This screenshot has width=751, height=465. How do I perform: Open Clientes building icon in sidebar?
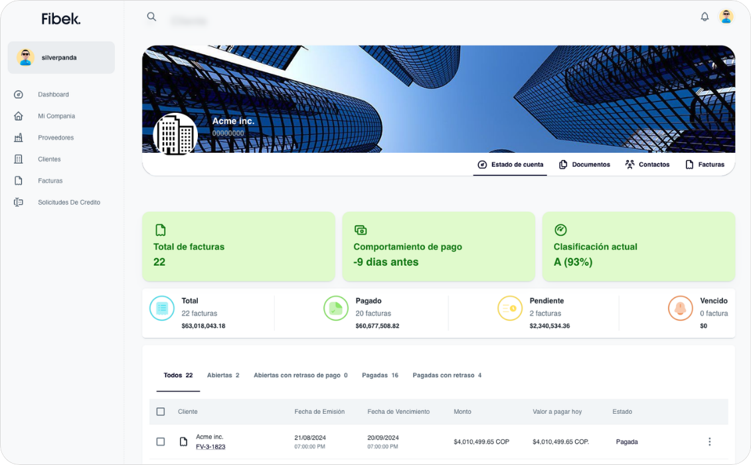click(18, 159)
